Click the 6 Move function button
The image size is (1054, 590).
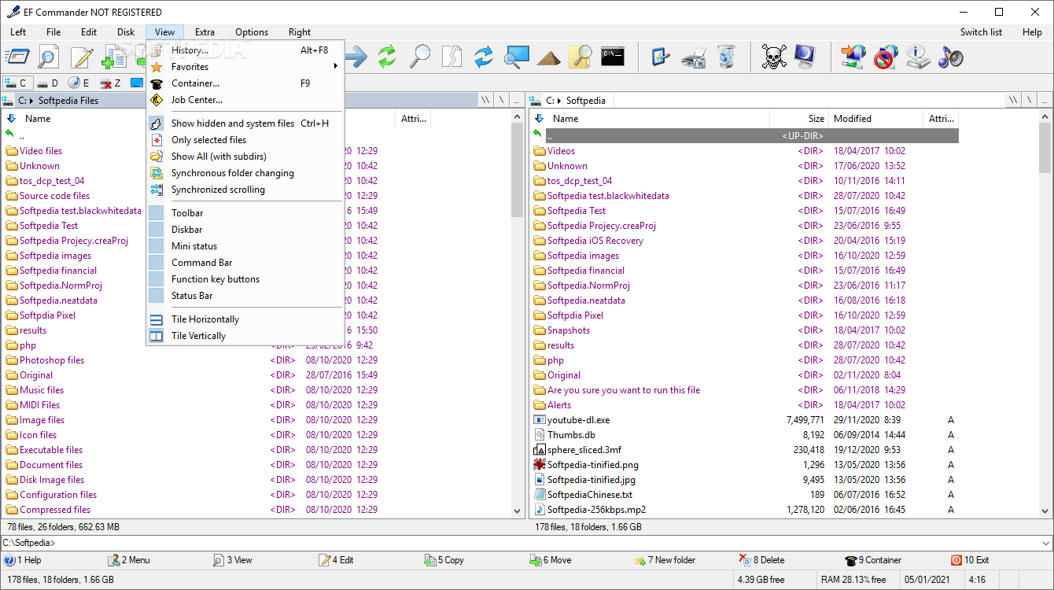550,560
